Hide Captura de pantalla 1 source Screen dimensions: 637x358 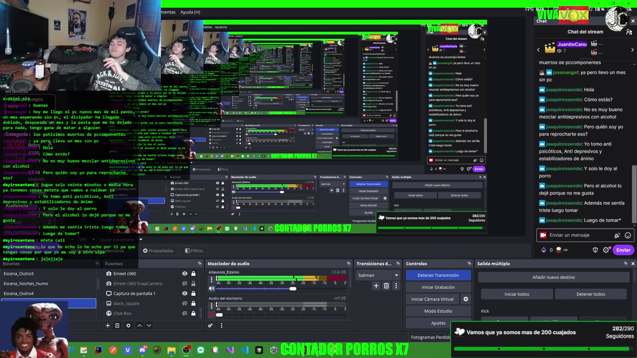pyautogui.click(x=185, y=293)
